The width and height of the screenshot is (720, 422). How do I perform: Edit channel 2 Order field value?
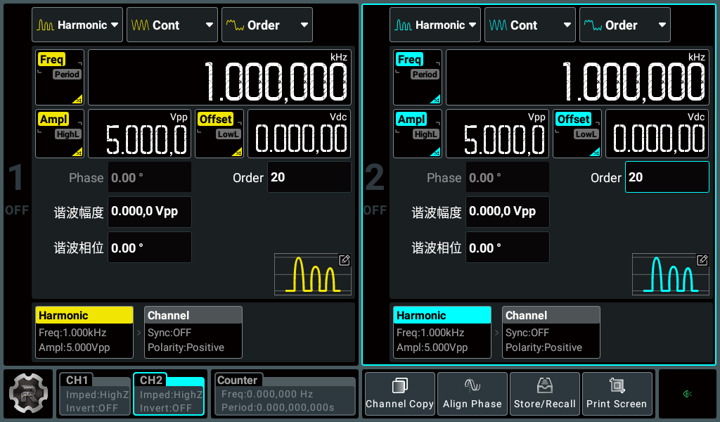pos(667,177)
